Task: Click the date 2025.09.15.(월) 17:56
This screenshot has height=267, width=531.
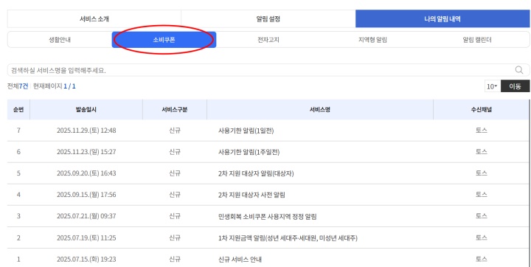Action: tap(86, 195)
